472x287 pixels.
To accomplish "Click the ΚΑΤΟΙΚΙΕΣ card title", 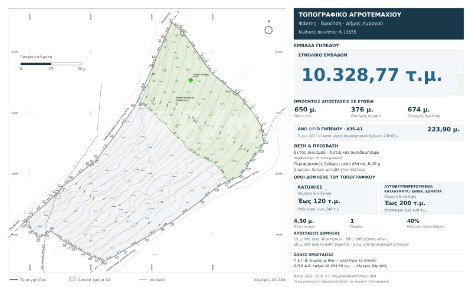I will coord(310,187).
